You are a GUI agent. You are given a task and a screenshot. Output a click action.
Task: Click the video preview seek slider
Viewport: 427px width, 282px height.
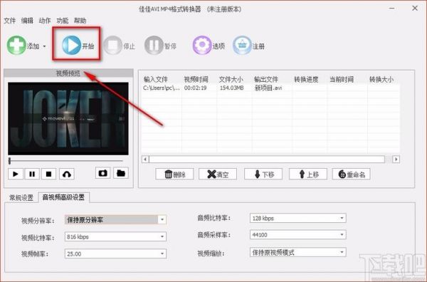pos(65,161)
